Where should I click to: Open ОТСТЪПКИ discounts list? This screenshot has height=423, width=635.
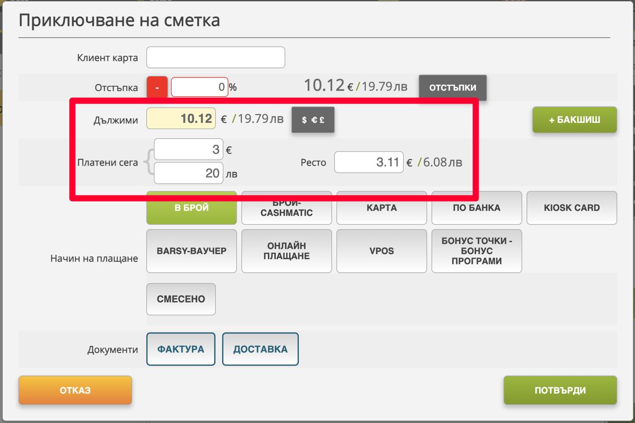pos(452,87)
